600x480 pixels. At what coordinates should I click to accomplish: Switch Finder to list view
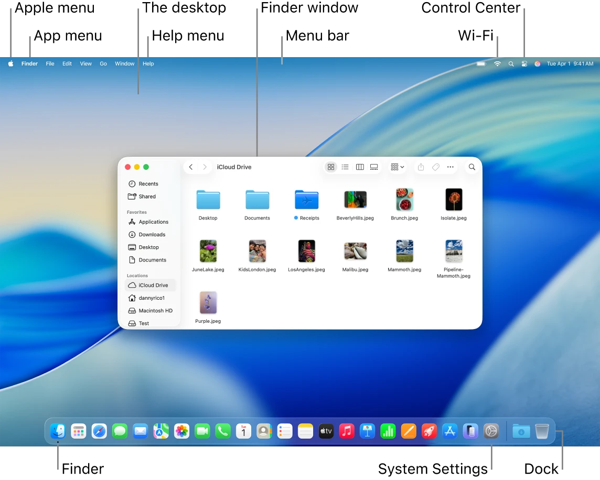coord(345,167)
